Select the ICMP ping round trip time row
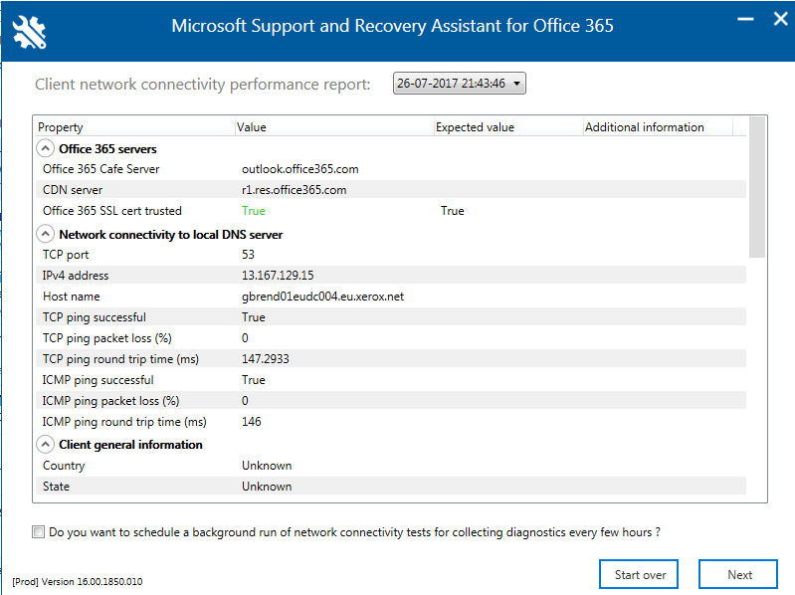This screenshot has height=595, width=795. click(x=391, y=421)
